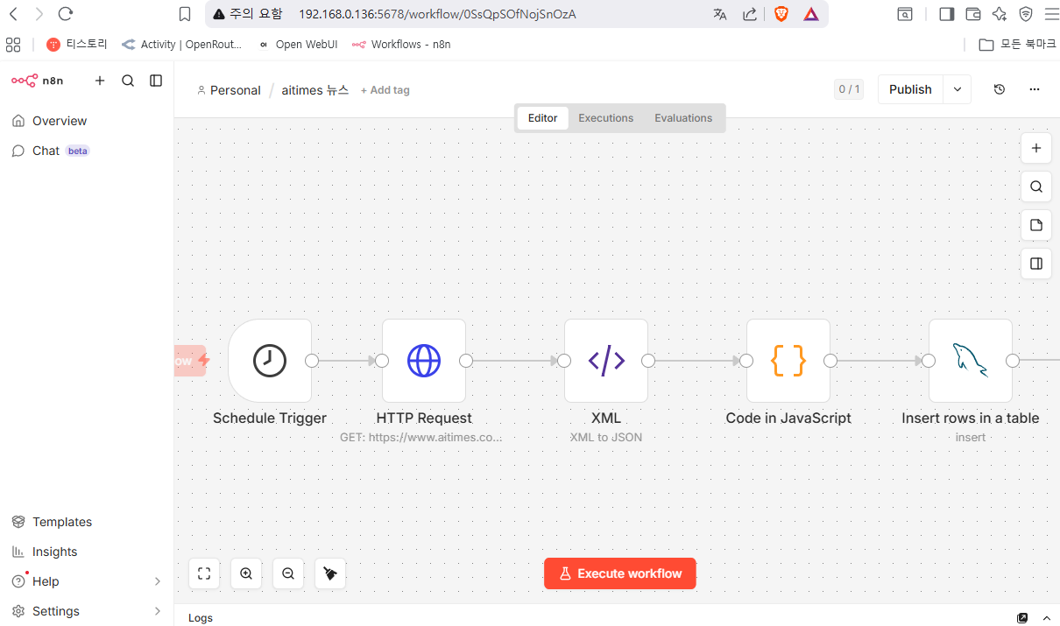Go forward in the browser
This screenshot has height=626, width=1060.
click(39, 14)
